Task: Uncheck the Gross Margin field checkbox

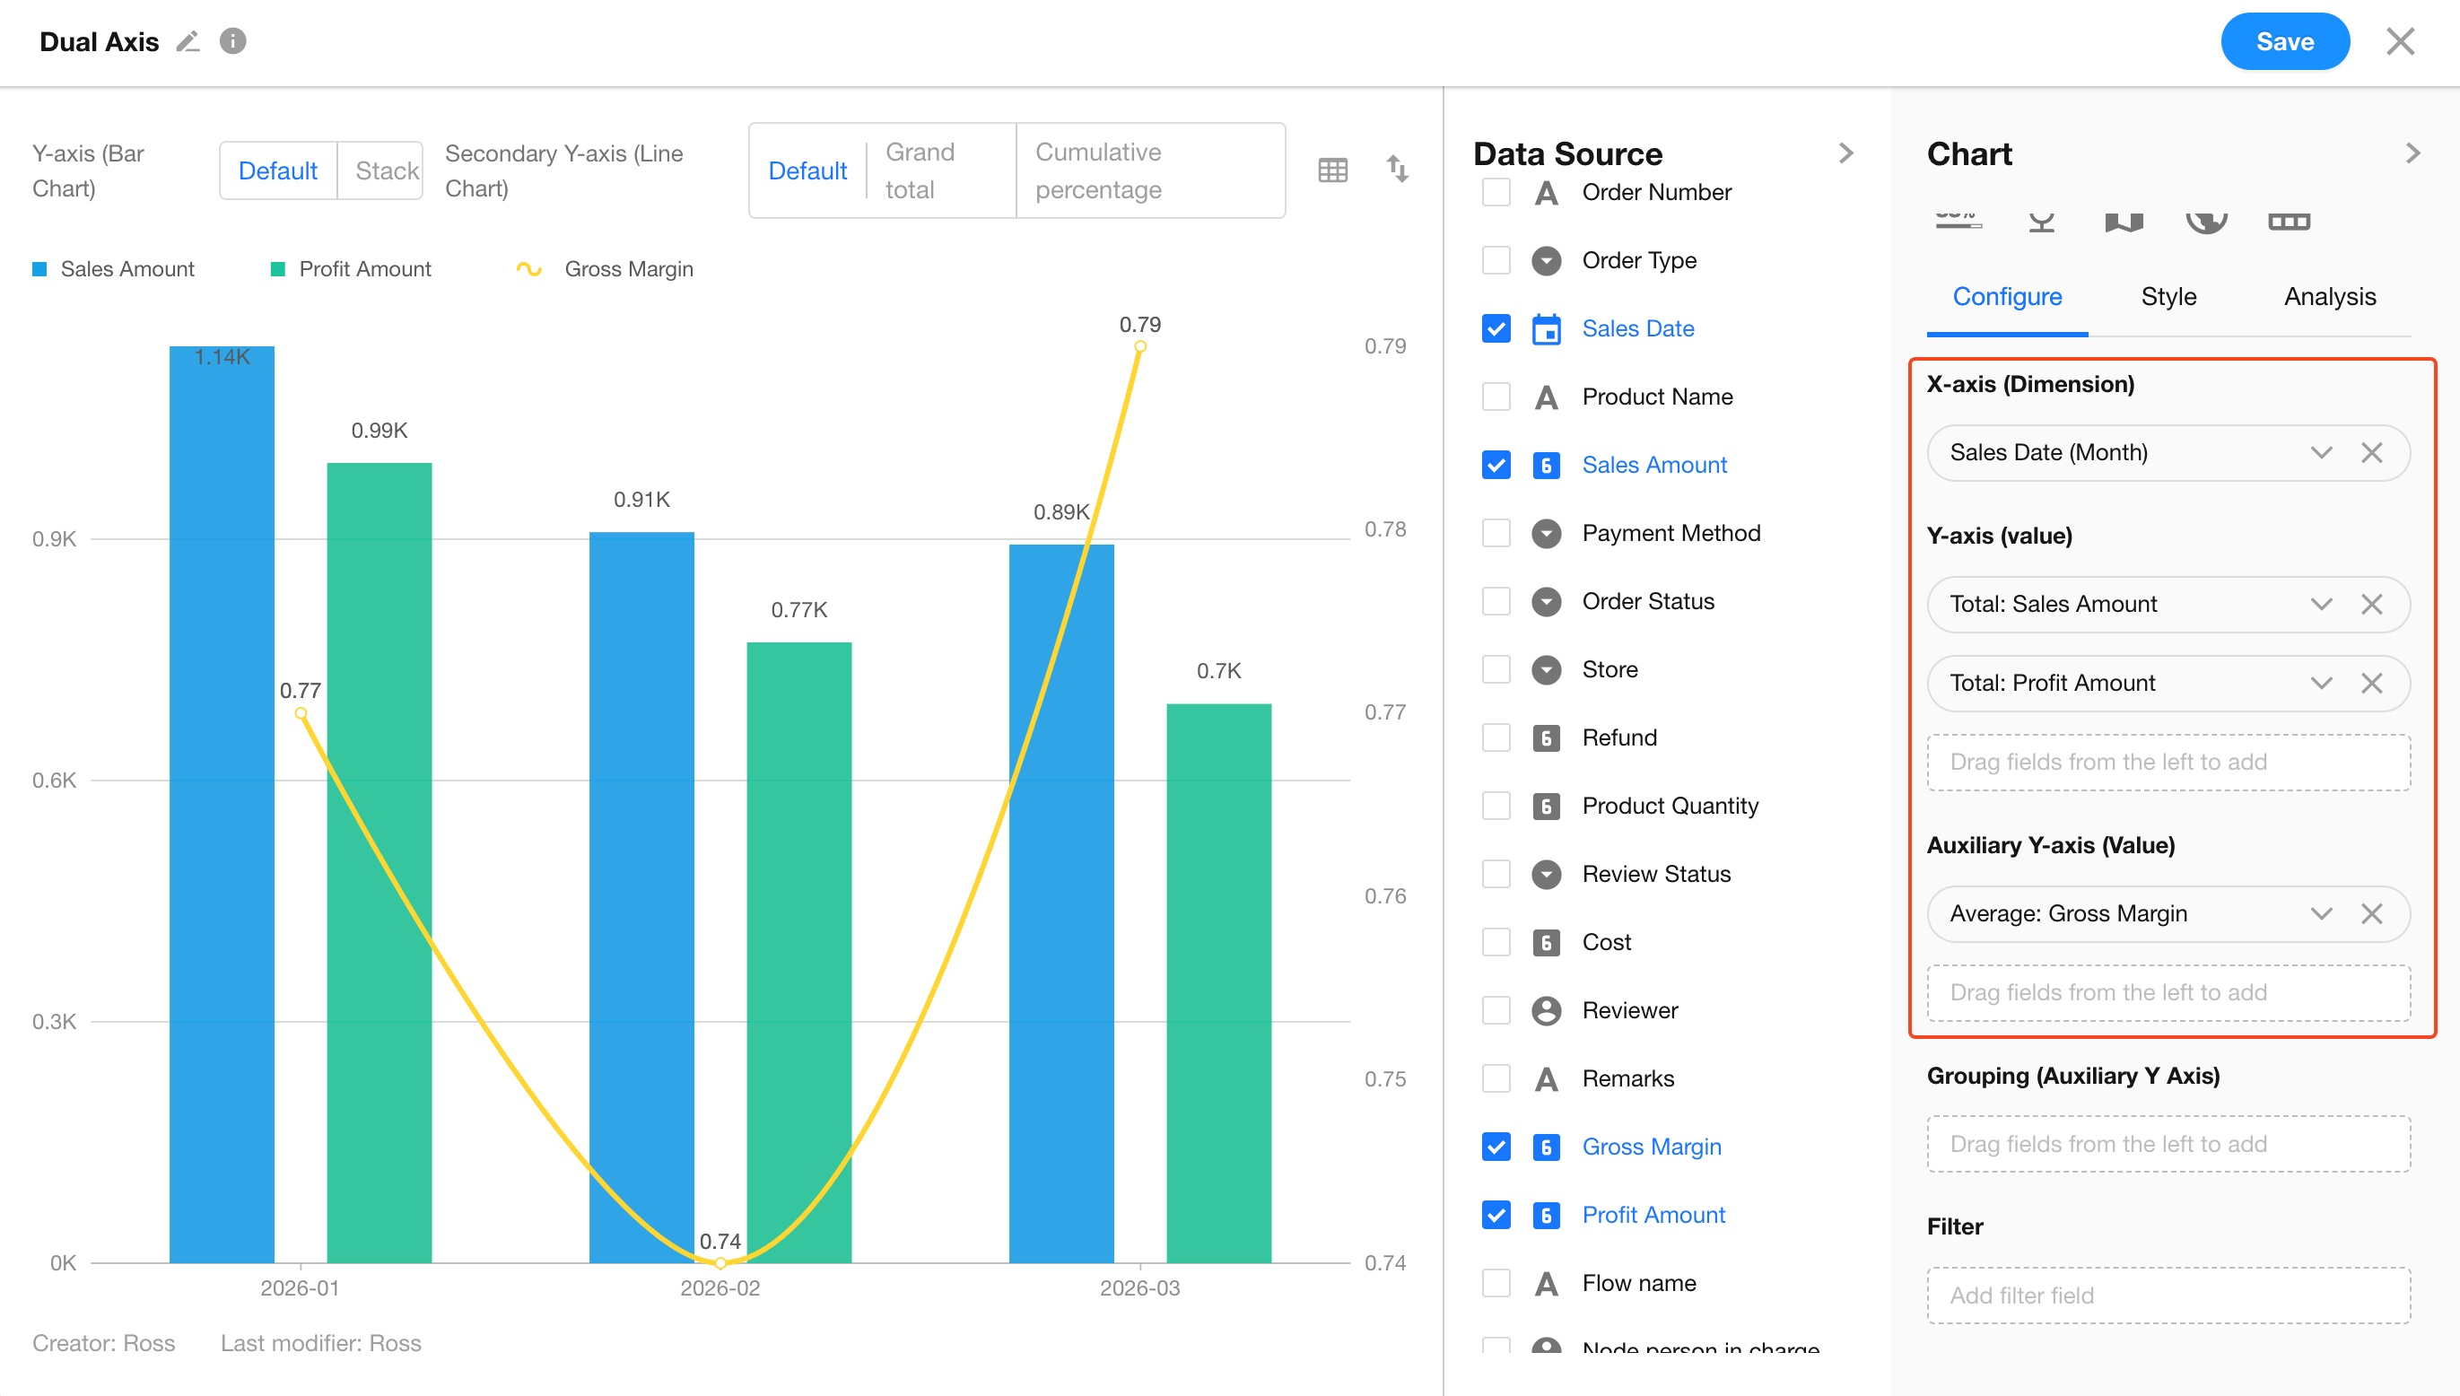Action: pos(1496,1147)
